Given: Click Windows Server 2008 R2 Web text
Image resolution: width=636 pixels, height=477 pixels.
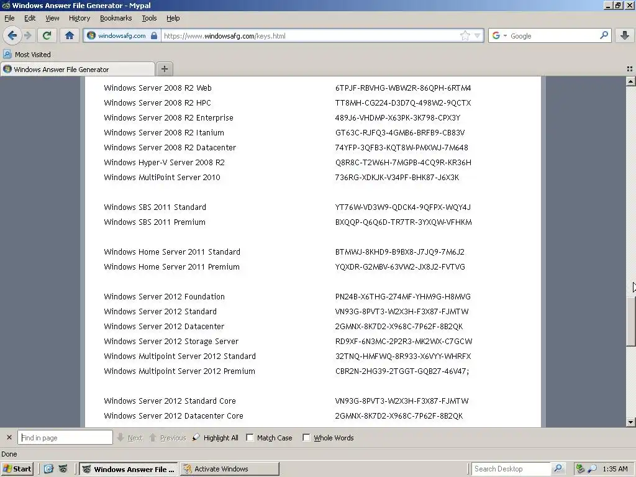Looking at the screenshot, I should coord(157,88).
